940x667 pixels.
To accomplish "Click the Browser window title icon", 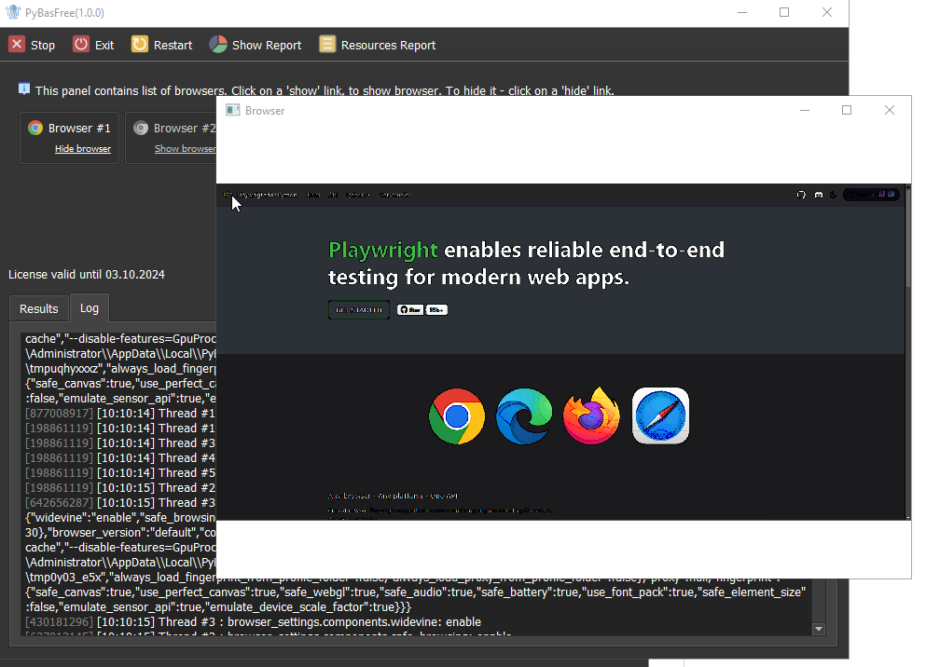I will click(x=232, y=110).
